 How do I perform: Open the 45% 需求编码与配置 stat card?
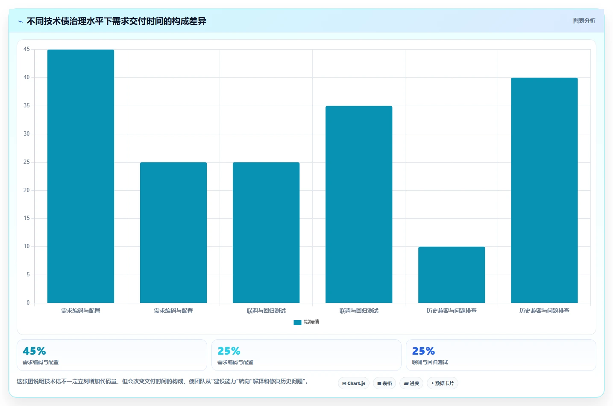[112, 355]
